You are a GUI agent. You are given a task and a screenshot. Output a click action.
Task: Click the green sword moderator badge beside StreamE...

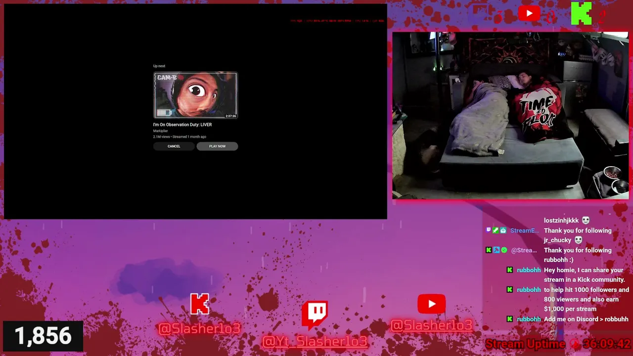pyautogui.click(x=496, y=230)
